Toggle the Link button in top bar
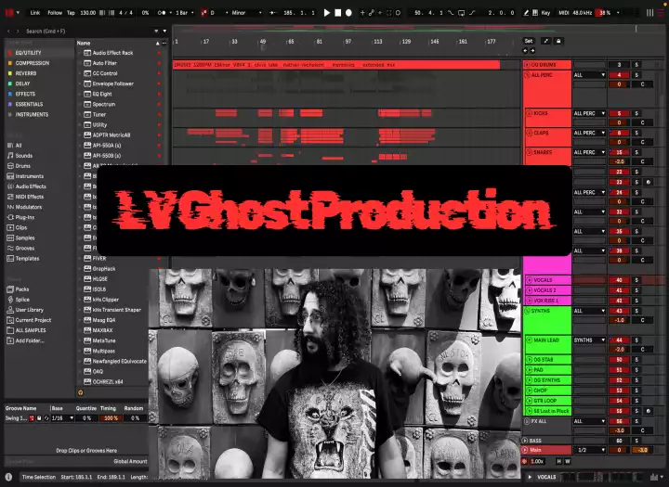 [x=35, y=13]
